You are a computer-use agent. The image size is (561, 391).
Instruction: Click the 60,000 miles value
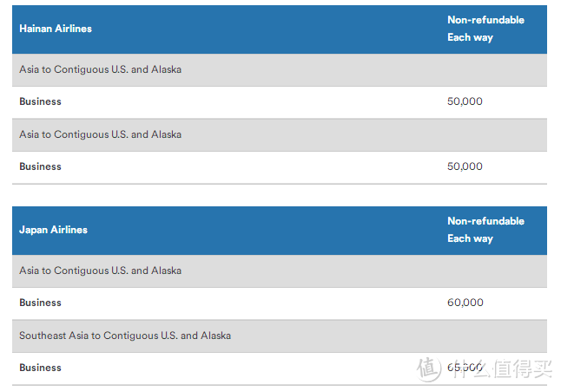pyautogui.click(x=465, y=303)
